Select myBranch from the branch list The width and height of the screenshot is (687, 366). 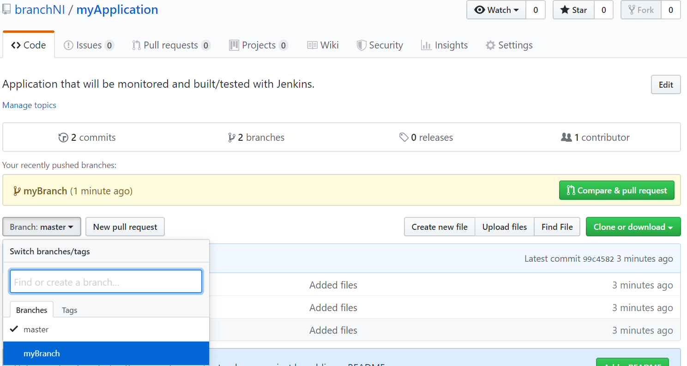point(42,353)
